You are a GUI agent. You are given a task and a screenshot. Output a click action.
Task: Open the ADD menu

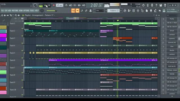point(10,11)
